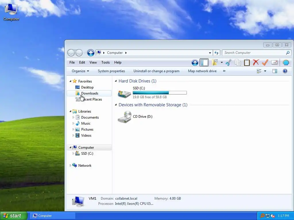Click the Favorites star heading

(x=82, y=81)
